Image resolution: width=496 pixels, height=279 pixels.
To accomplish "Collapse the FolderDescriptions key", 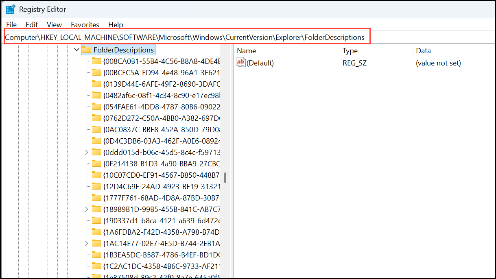I will 76,50.
